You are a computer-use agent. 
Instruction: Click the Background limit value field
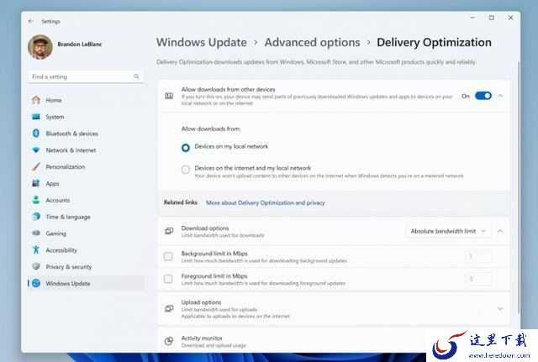point(478,256)
